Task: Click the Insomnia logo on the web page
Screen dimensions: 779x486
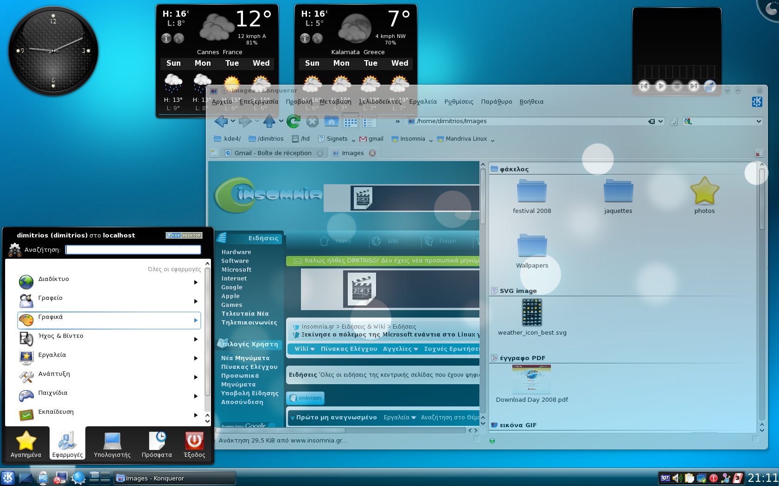Action: tap(269, 195)
